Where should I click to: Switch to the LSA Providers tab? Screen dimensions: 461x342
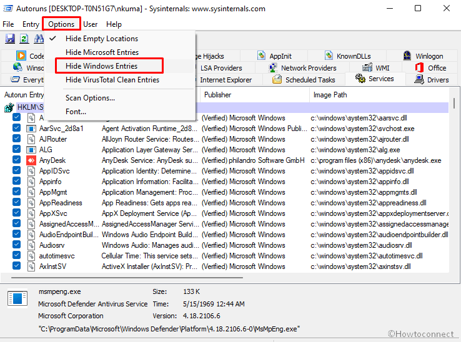point(221,68)
